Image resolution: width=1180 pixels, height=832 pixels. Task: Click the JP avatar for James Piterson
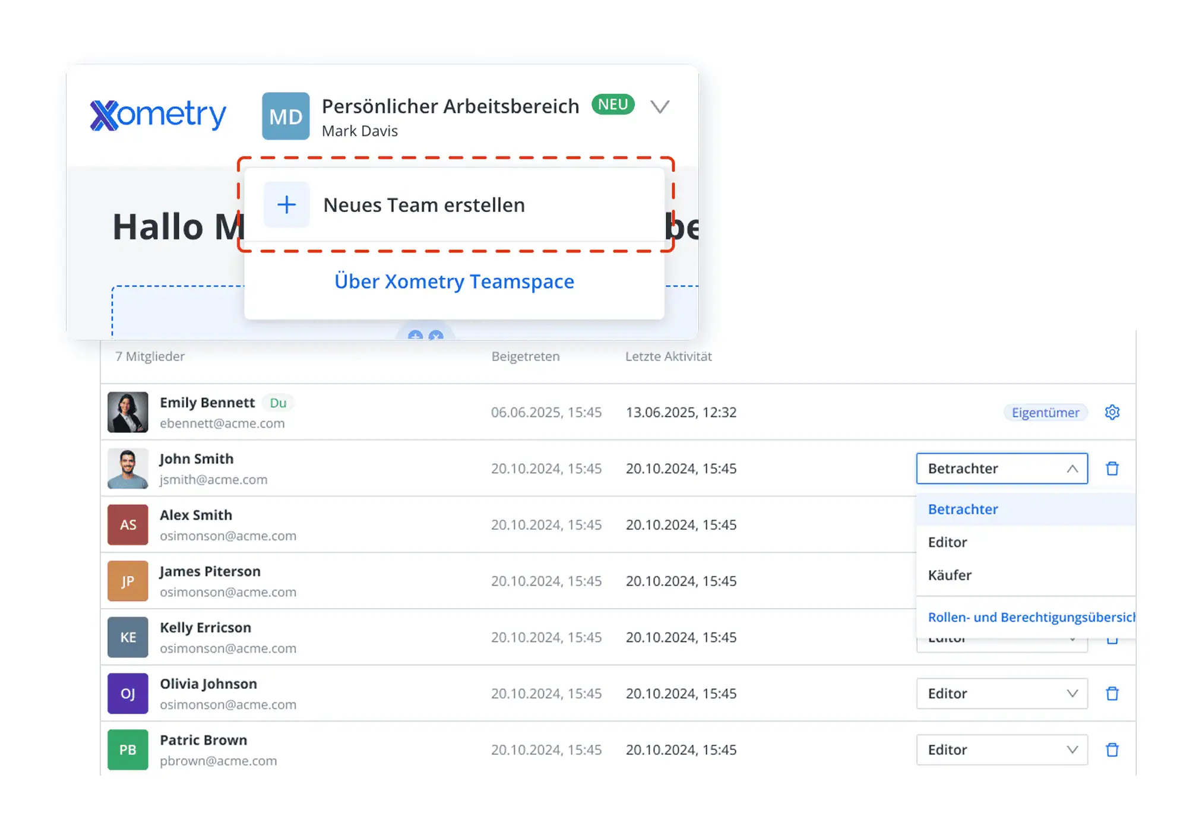click(128, 581)
